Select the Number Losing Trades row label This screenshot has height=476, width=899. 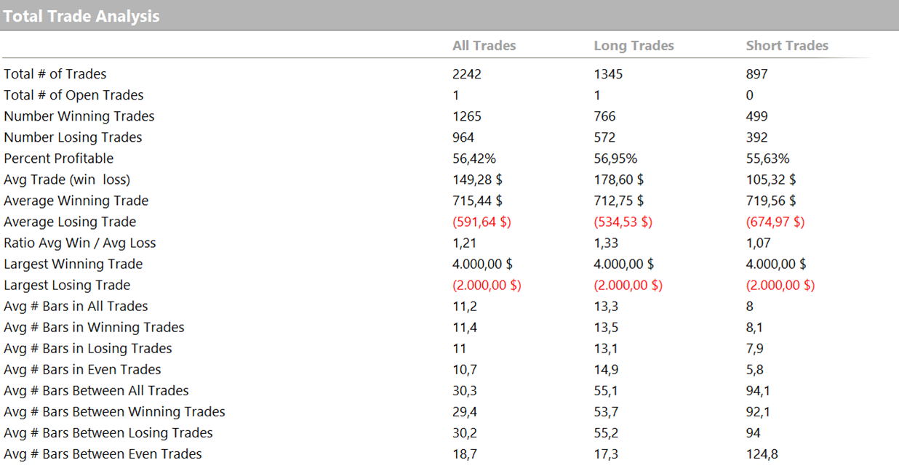coord(73,137)
